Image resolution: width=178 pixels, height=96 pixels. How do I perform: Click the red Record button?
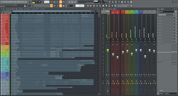43,2
